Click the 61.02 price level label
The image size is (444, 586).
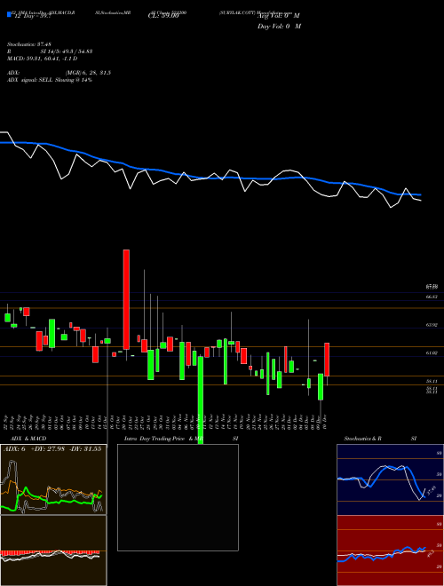(432, 352)
